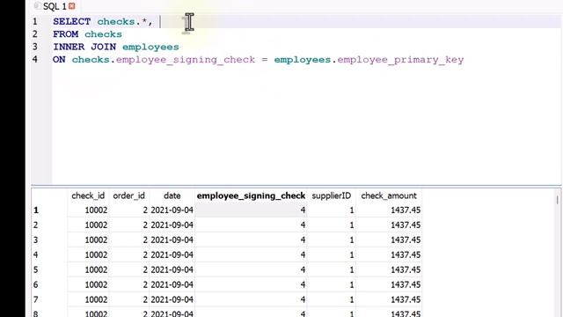Image resolution: width=563 pixels, height=317 pixels.
Task: Click the date column header
Action: [172, 195]
